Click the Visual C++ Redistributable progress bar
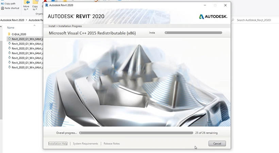The width and height of the screenshot is (279, 153). (x=193, y=33)
